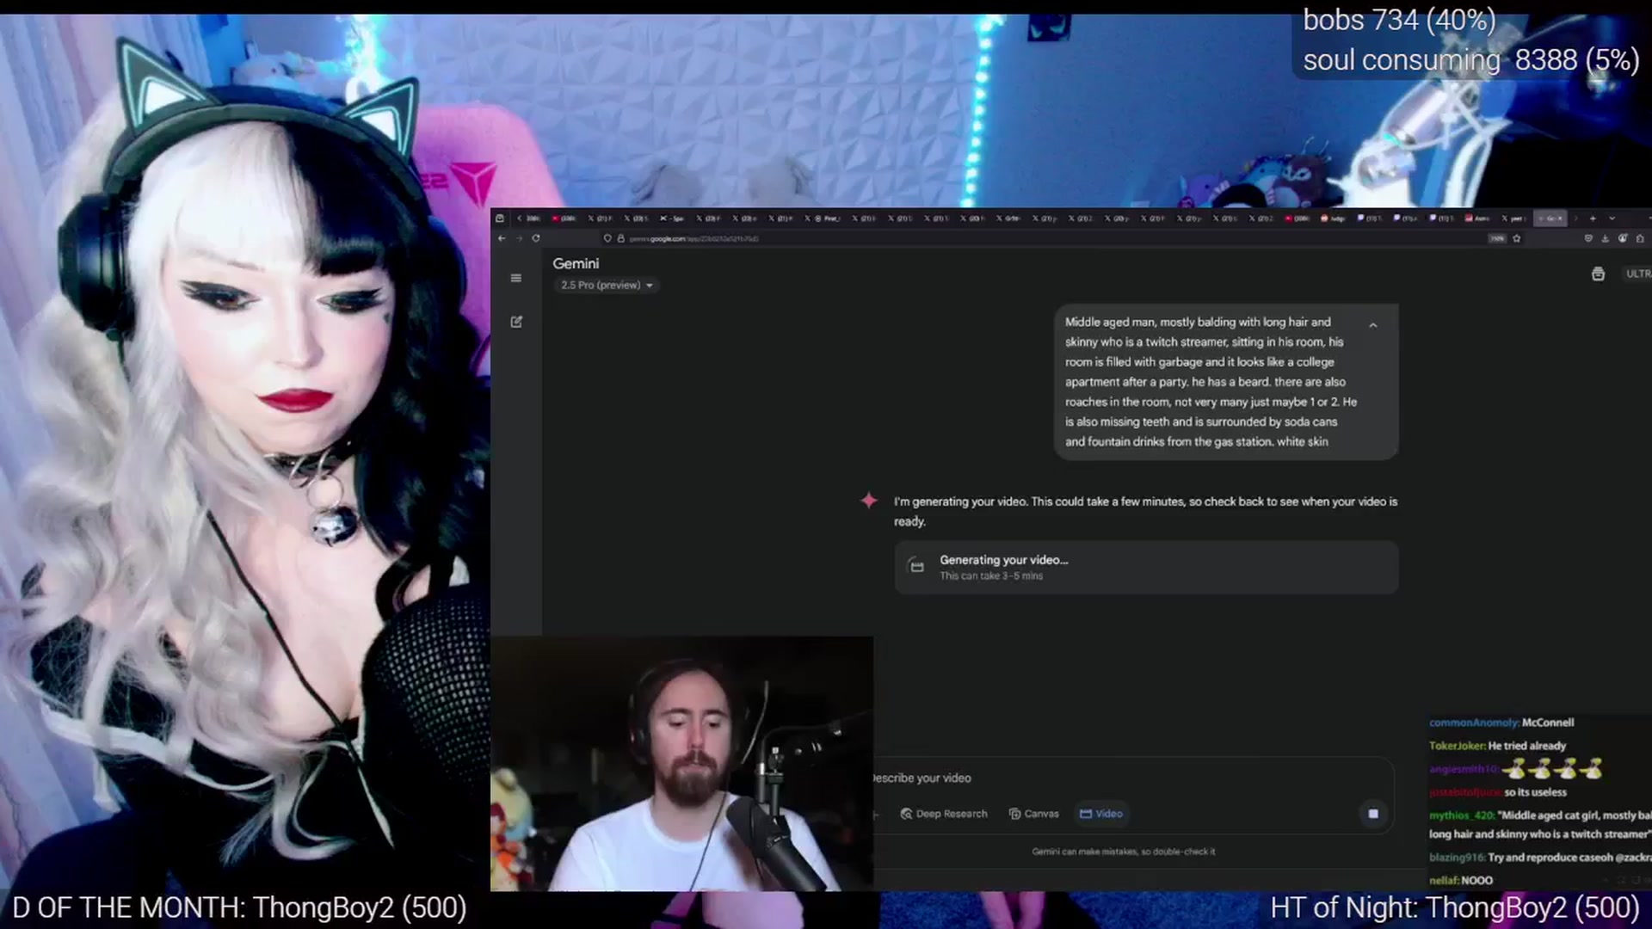
Task: Reload the page with the refresh icon
Action: tap(536, 238)
